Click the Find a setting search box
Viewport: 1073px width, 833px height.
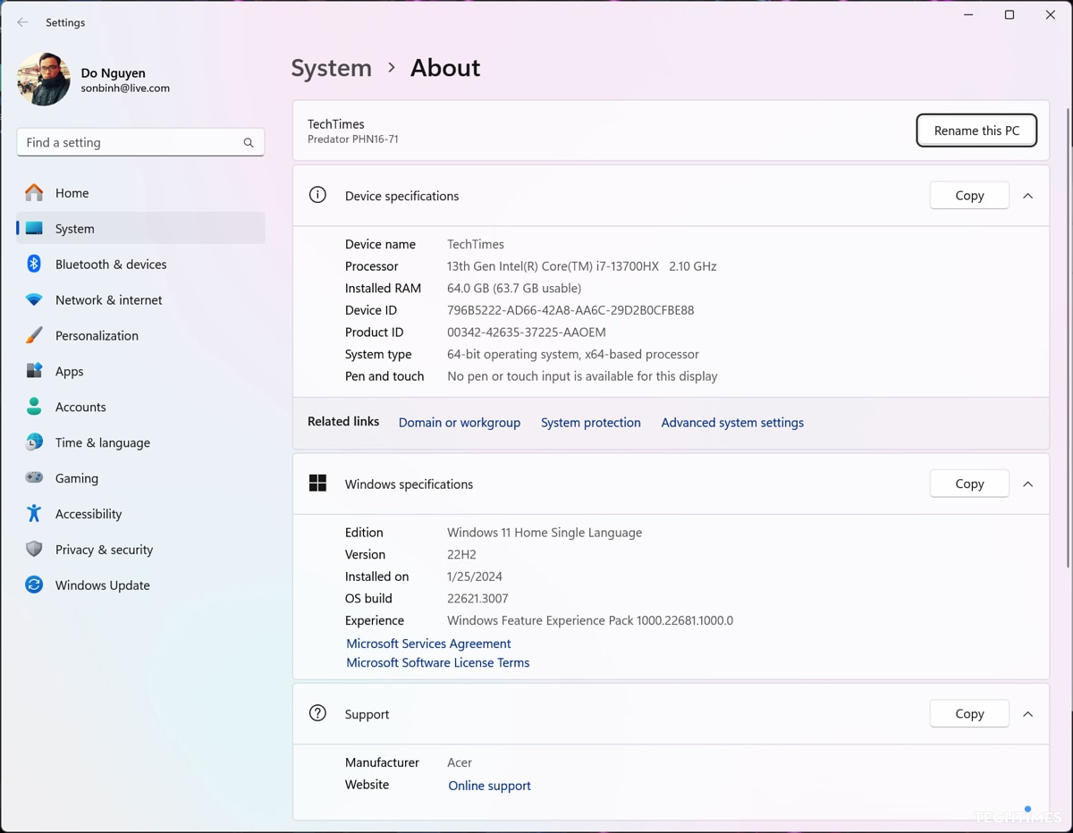[140, 142]
